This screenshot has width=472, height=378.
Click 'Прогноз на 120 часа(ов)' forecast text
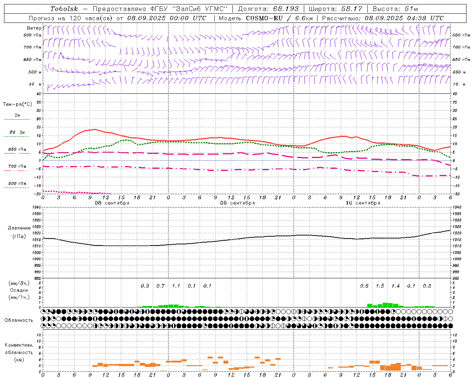[x=71, y=18]
